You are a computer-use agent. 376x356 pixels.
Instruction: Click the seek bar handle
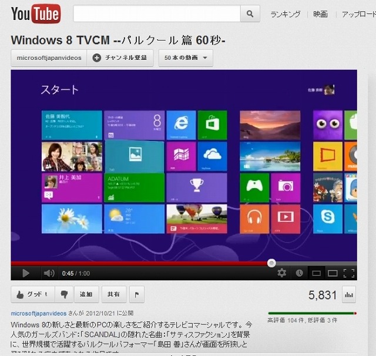pyautogui.click(x=271, y=263)
